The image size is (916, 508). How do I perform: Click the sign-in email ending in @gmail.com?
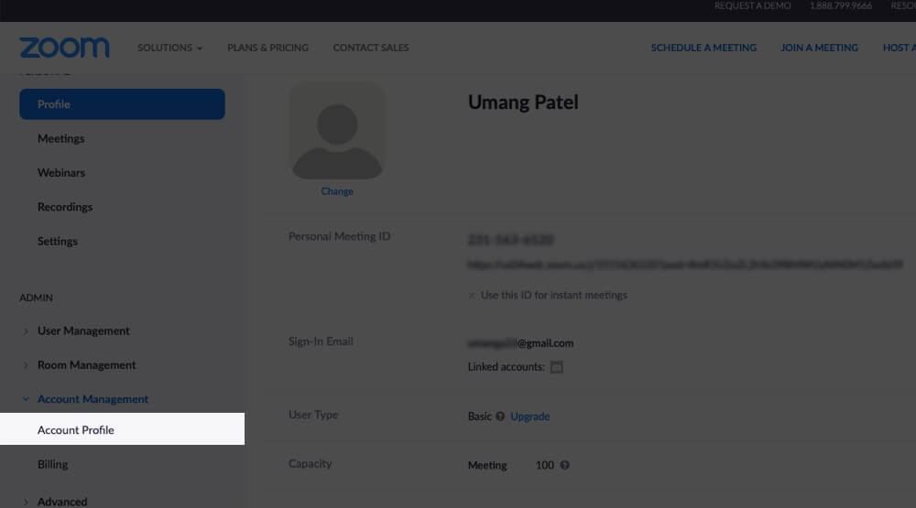click(x=520, y=343)
